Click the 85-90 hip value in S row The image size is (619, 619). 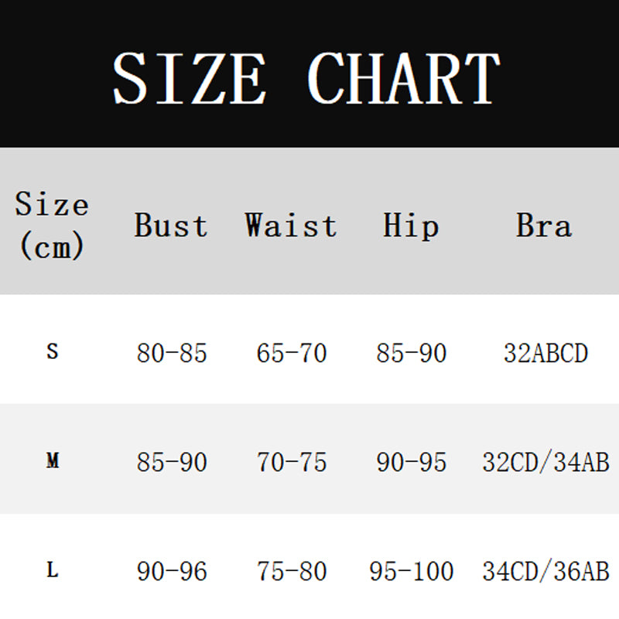[x=412, y=353]
